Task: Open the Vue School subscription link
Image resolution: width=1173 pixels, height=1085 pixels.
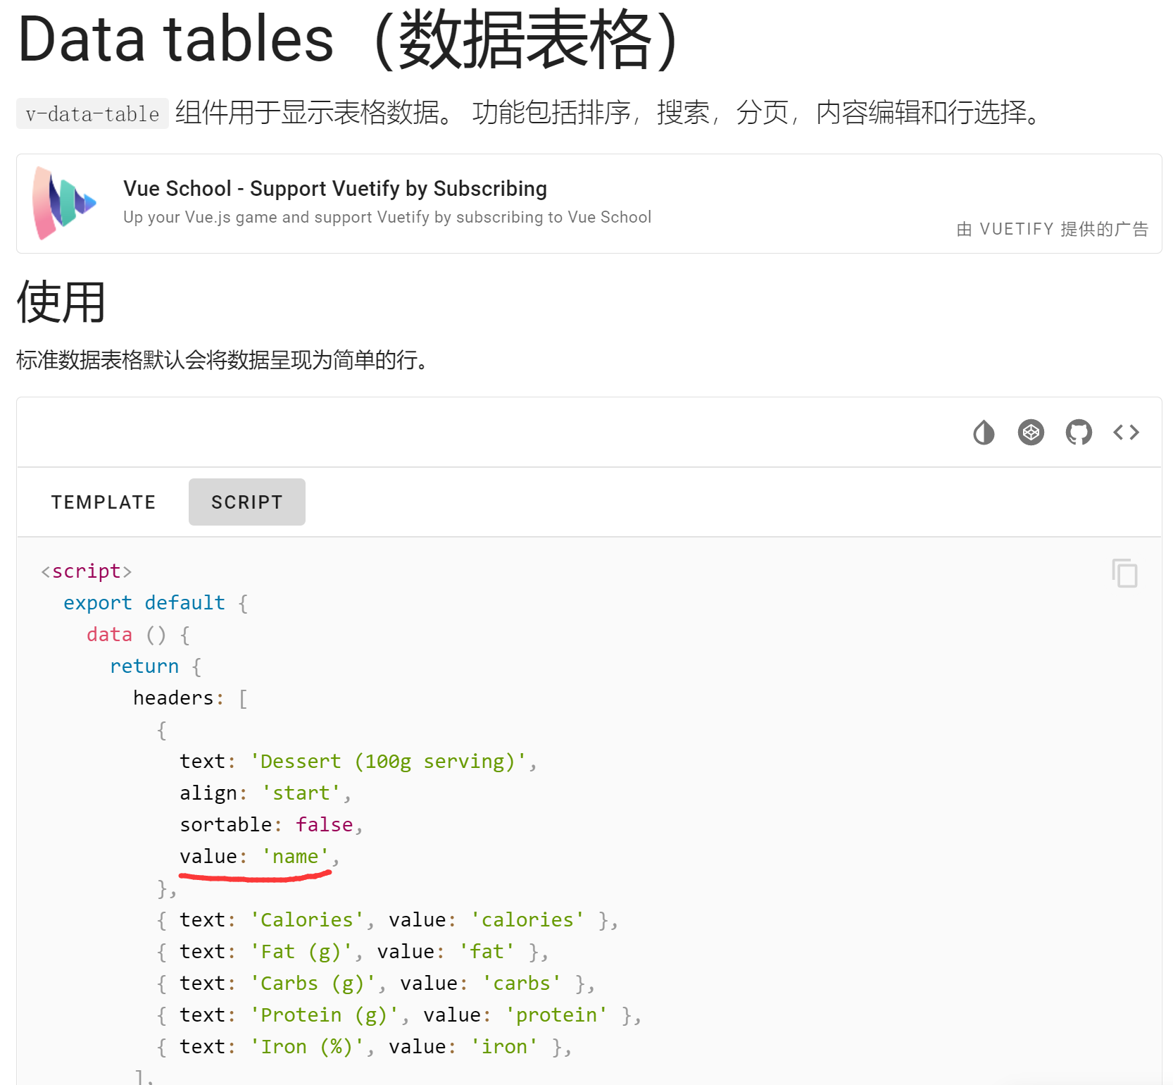Action: 334,188
